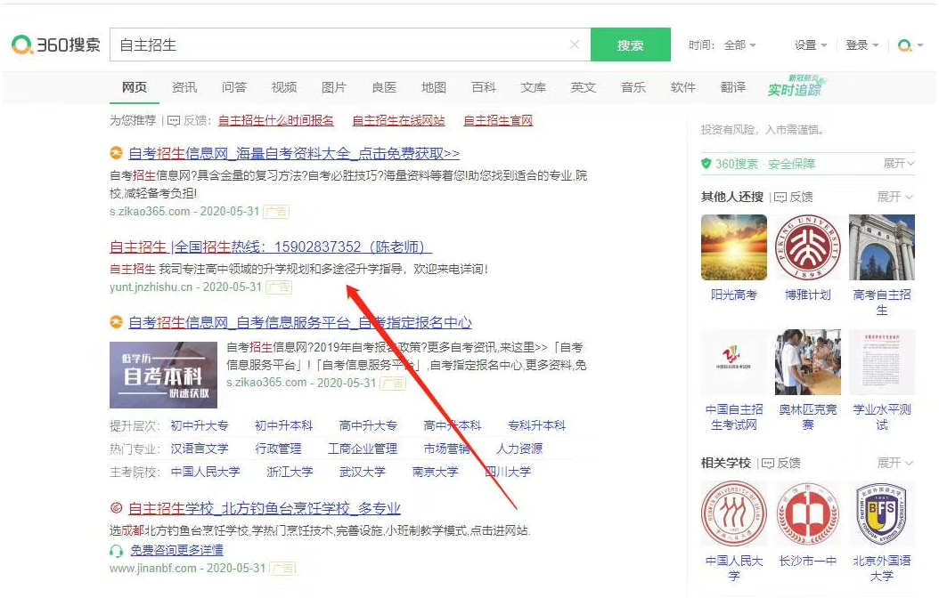This screenshot has width=939, height=598.
Task: Click the 专科升本科 link
Action: (536, 425)
